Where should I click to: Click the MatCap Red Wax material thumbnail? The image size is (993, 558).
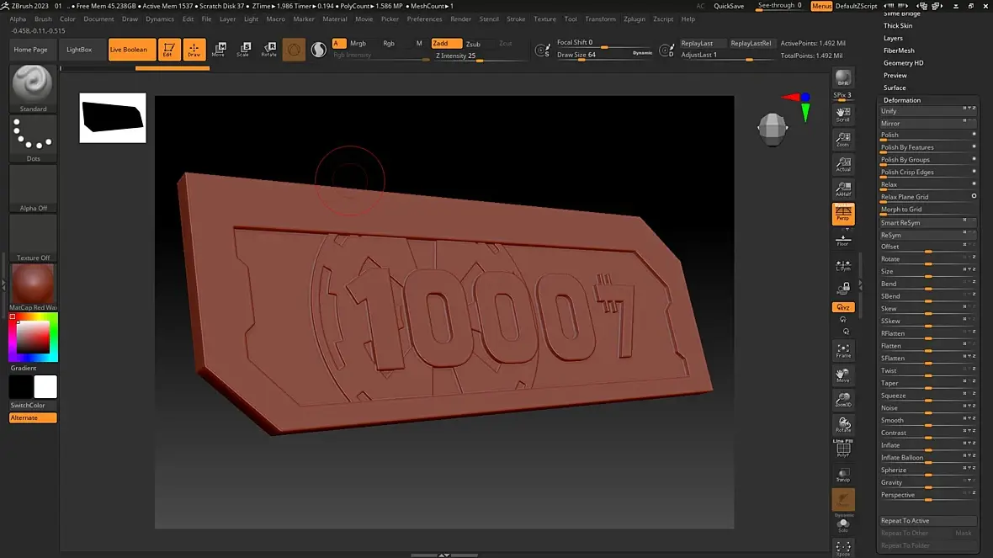coord(33,285)
